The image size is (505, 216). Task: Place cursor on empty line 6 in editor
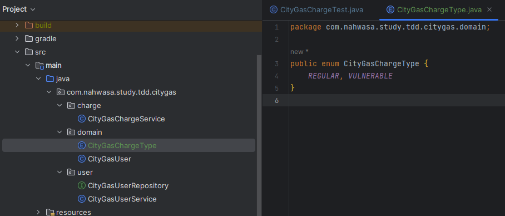tap(396, 100)
